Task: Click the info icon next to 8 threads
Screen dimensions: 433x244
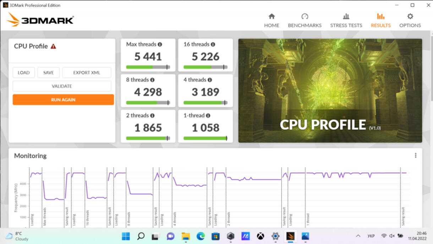Action: 152,80
